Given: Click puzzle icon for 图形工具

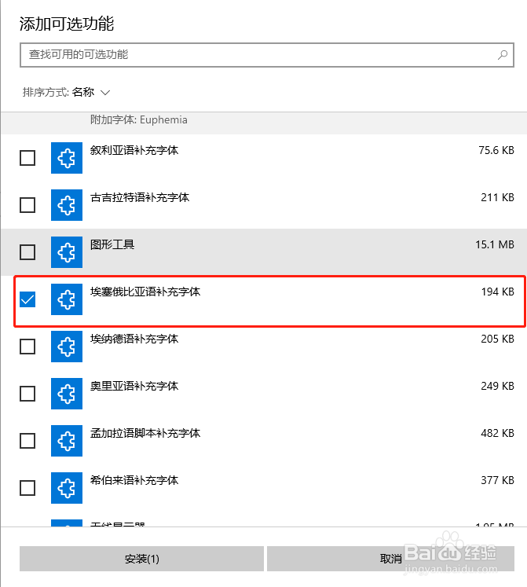Looking at the screenshot, I should 67,252.
